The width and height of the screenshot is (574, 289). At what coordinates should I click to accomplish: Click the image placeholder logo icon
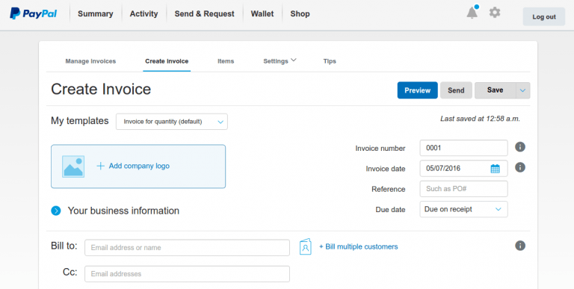[73, 167]
